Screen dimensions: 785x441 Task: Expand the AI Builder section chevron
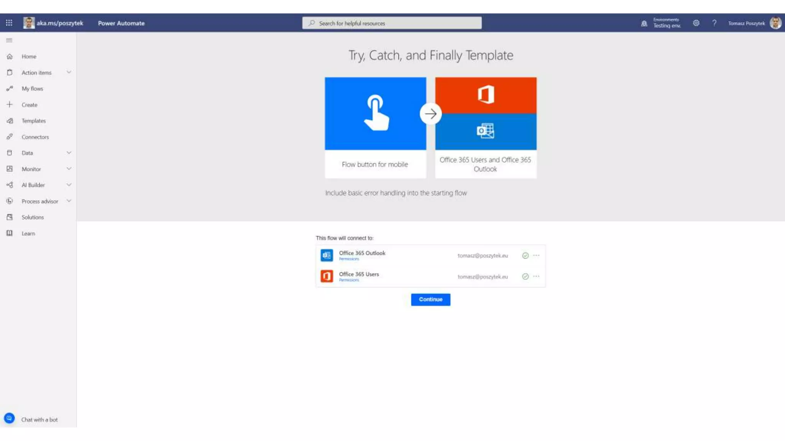[x=69, y=185]
